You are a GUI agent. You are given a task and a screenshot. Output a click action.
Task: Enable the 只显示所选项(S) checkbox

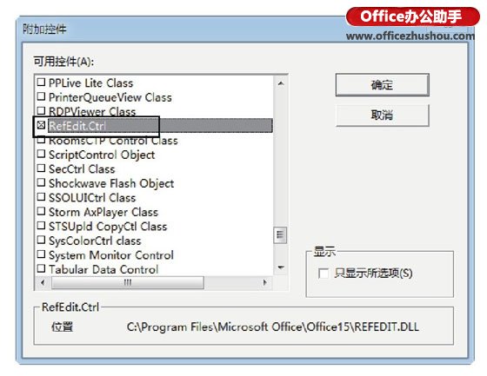coord(324,274)
